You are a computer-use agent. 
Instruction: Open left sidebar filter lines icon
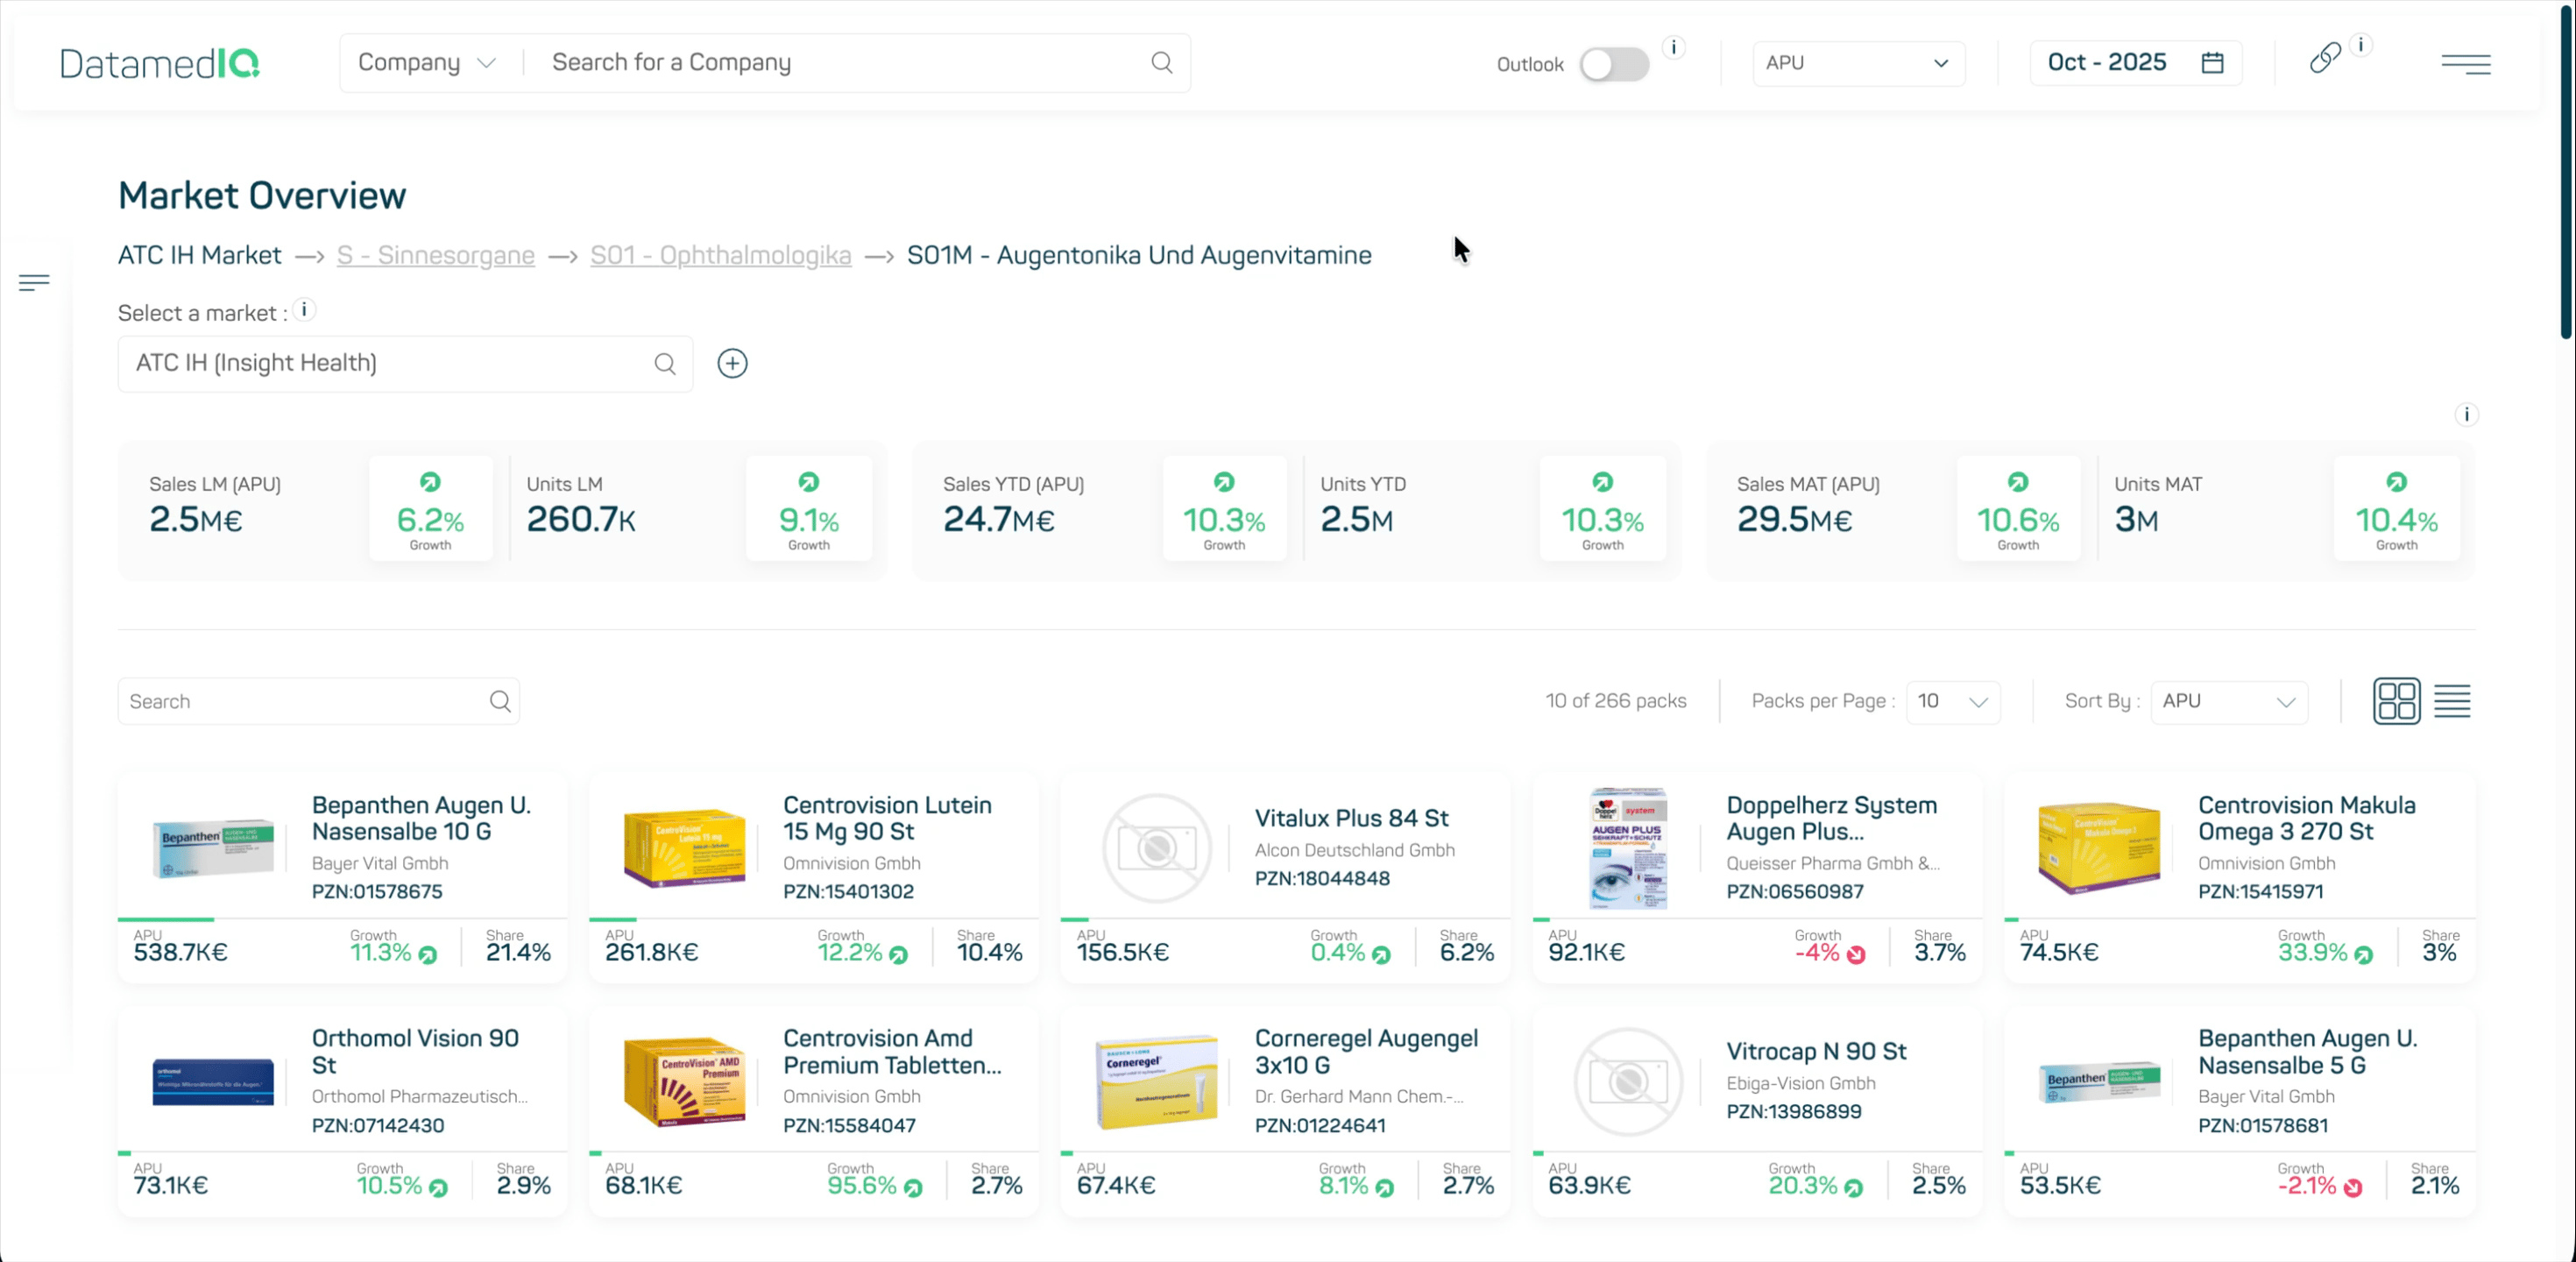pos(34,283)
